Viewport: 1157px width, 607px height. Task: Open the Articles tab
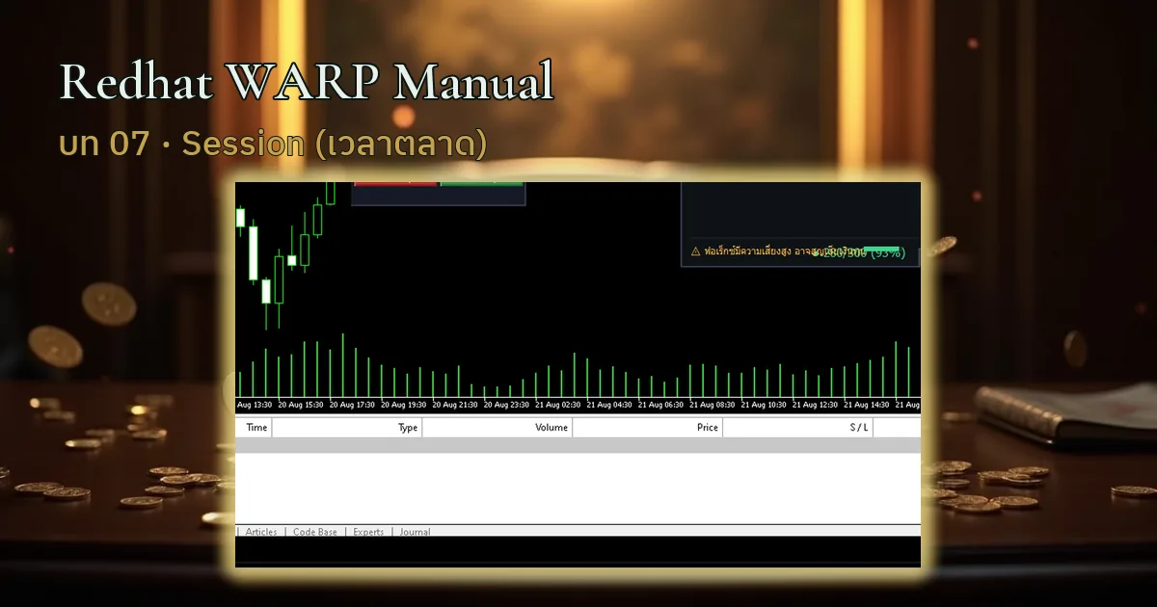click(x=261, y=532)
